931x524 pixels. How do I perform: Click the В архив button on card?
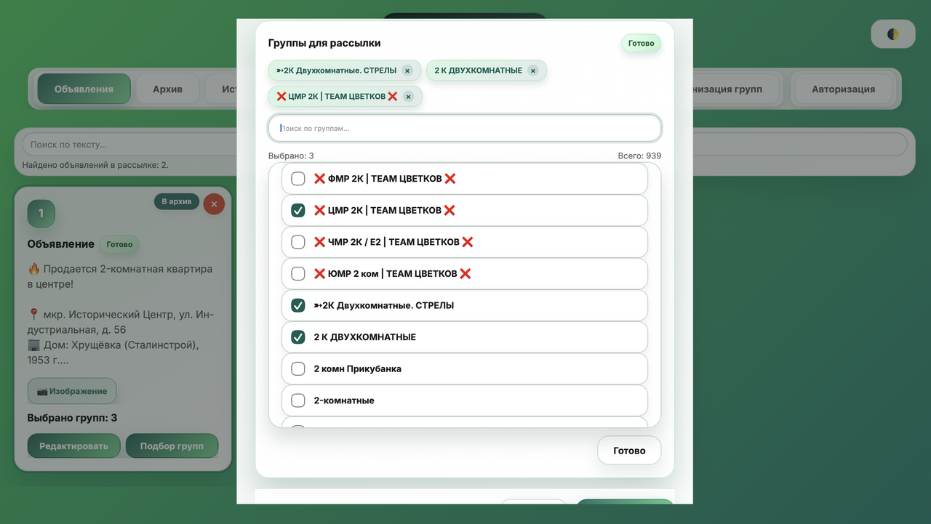(177, 201)
